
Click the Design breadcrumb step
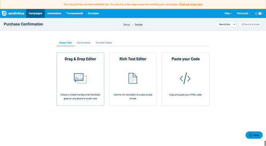(x=139, y=25)
